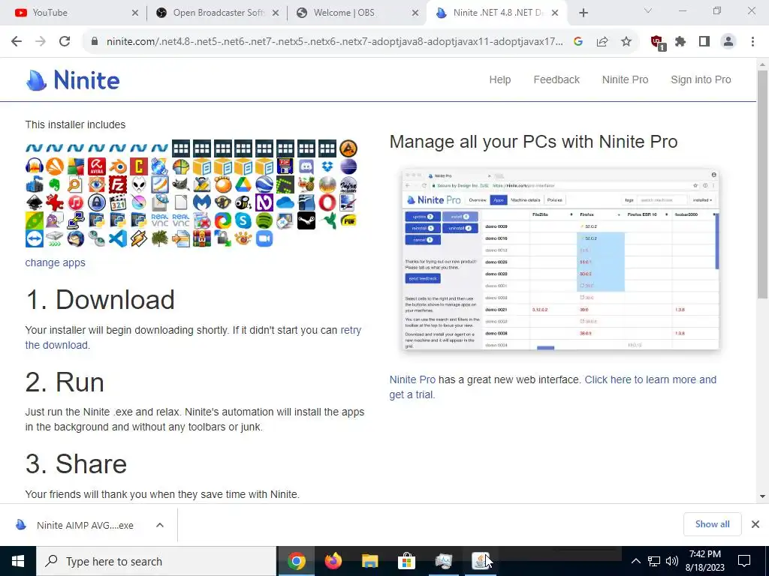
Task: Open the Extensions puzzle menu
Action: point(680,42)
